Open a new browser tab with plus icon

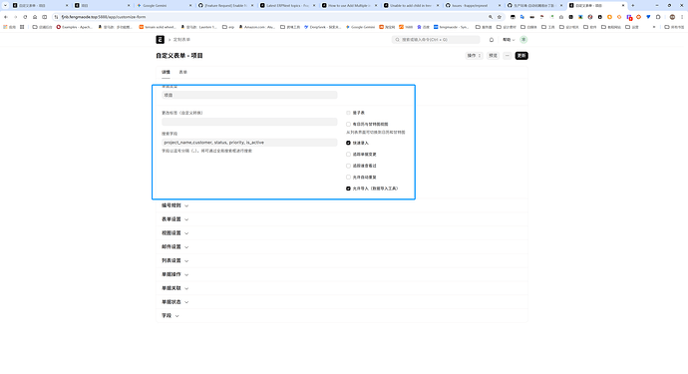coord(633,5)
